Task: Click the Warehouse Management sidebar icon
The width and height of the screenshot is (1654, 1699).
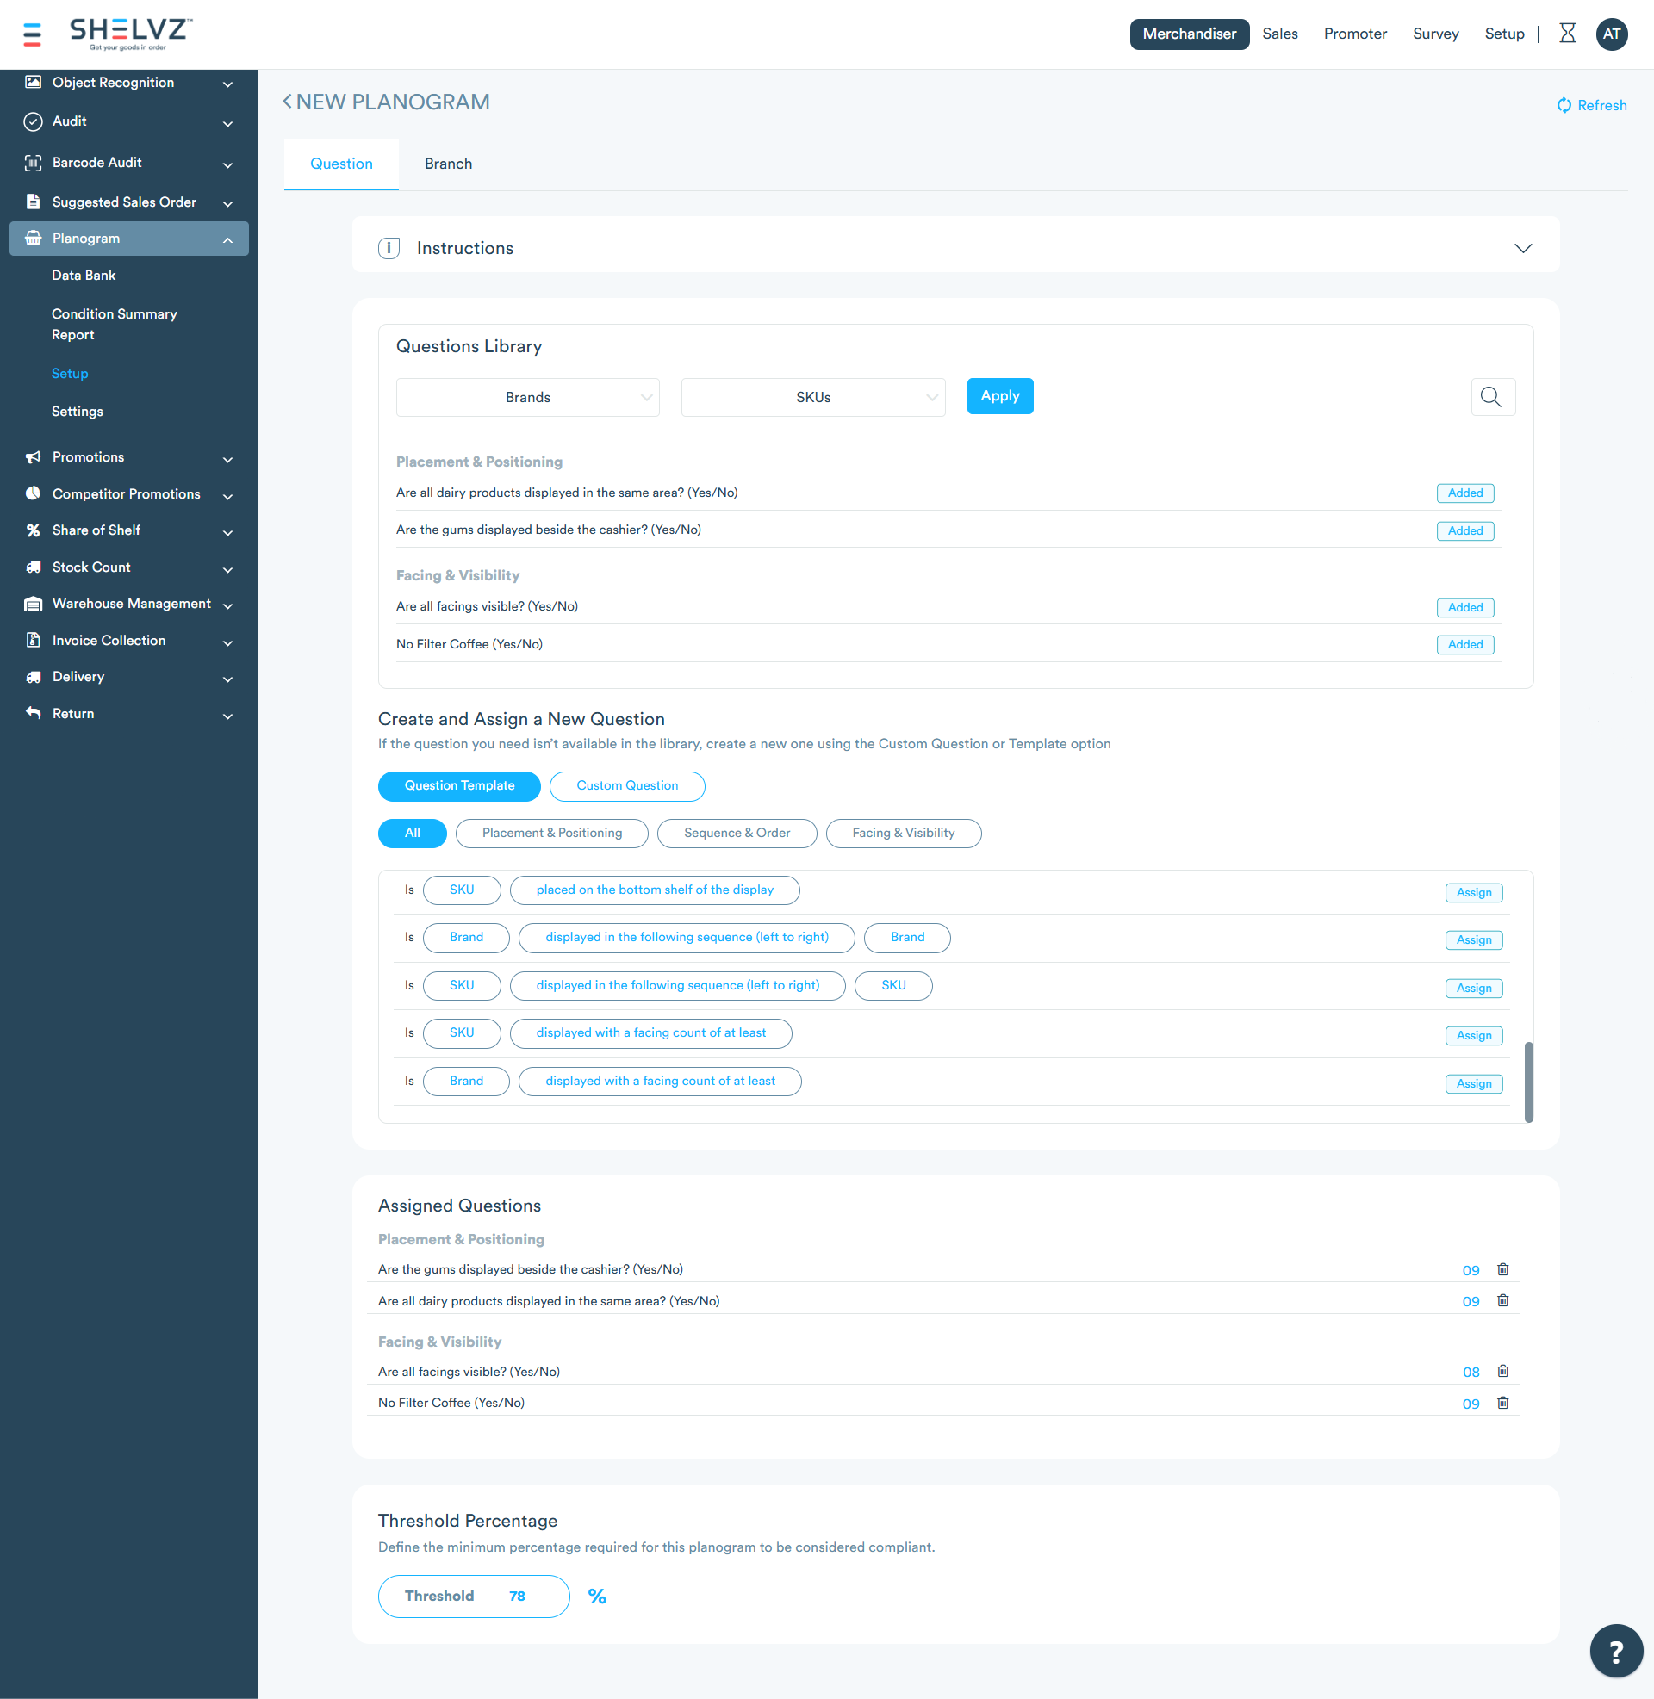Action: pyautogui.click(x=33, y=603)
